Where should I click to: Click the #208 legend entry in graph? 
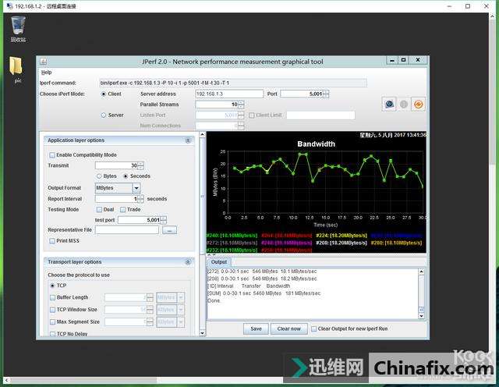pos(342,243)
